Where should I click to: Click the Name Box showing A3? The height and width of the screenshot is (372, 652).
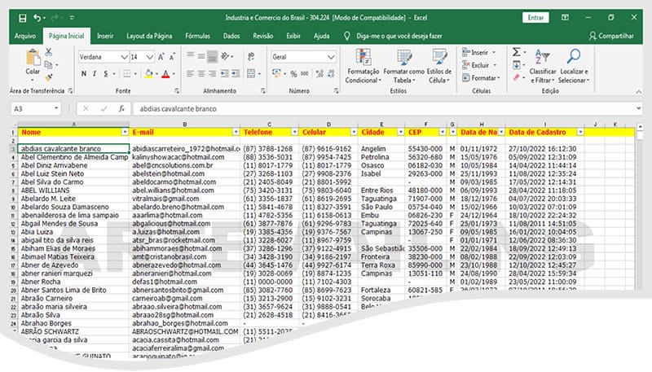click(36, 109)
